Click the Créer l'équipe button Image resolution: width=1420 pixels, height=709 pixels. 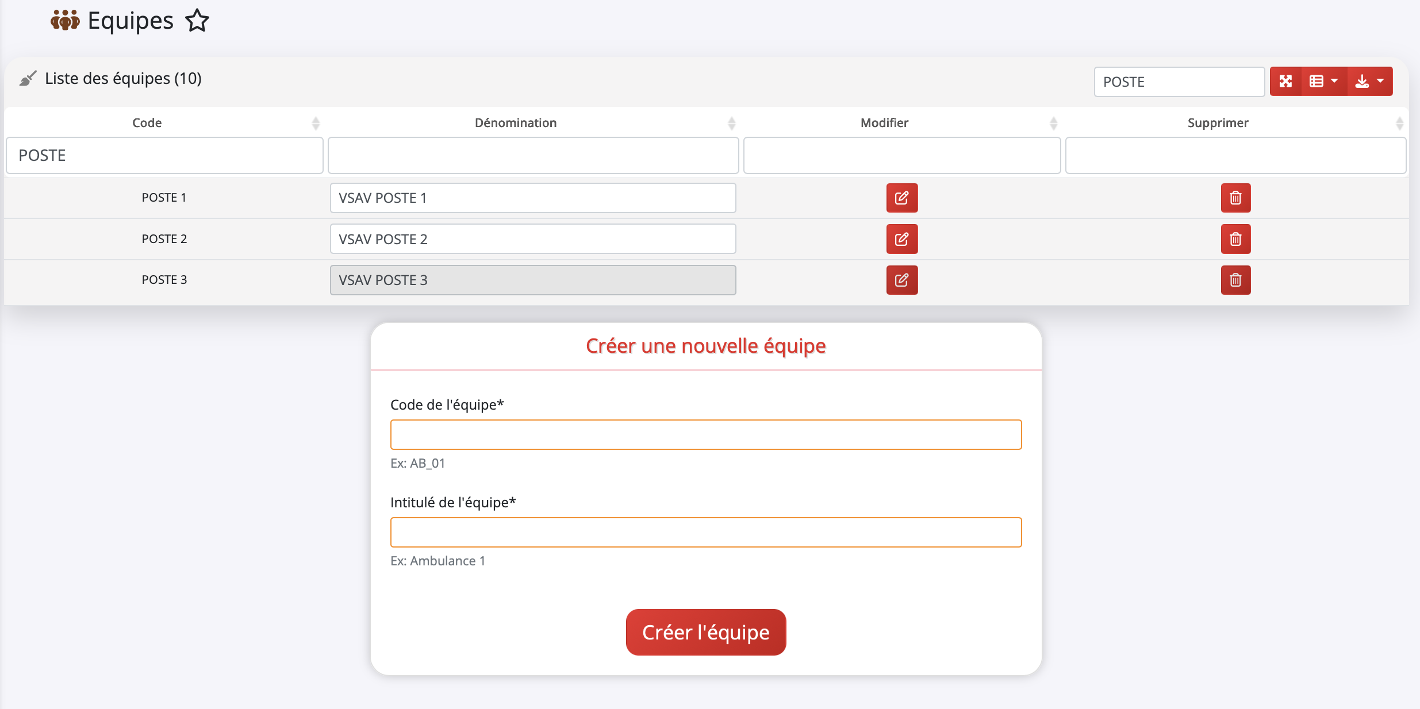coord(705,632)
